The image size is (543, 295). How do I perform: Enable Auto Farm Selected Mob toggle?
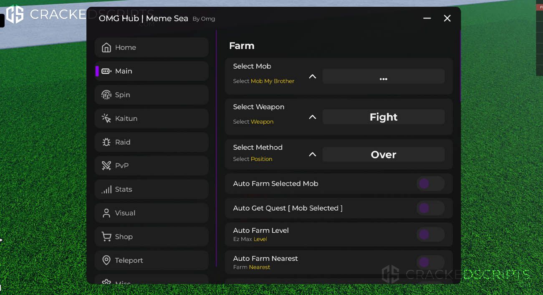[430, 183]
